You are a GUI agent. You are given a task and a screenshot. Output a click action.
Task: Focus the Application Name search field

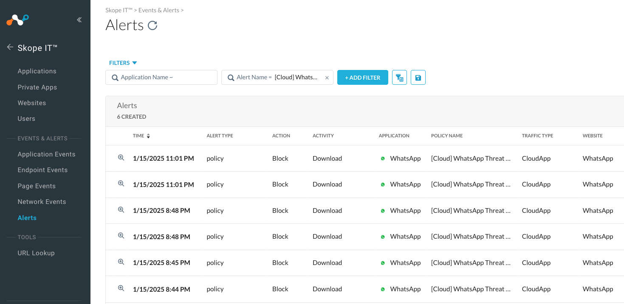click(x=161, y=78)
